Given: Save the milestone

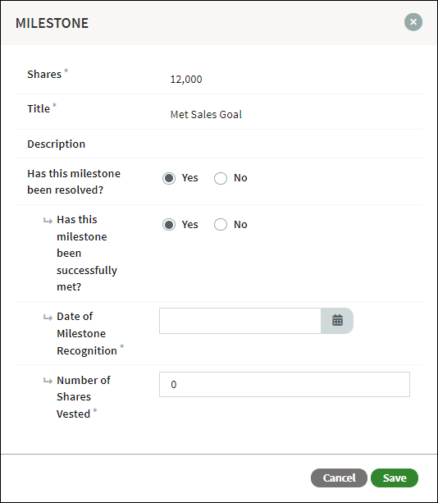Looking at the screenshot, I should [x=395, y=478].
